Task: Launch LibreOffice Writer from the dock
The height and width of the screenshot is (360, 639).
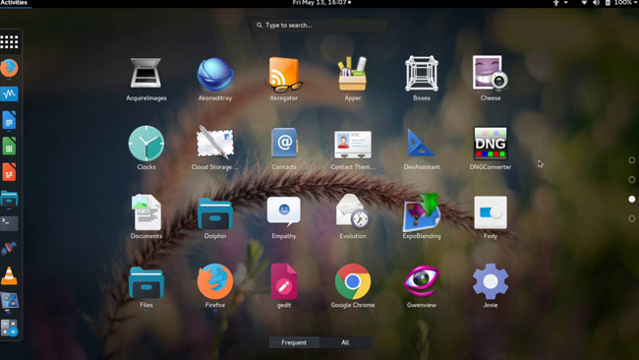Action: pyautogui.click(x=9, y=120)
